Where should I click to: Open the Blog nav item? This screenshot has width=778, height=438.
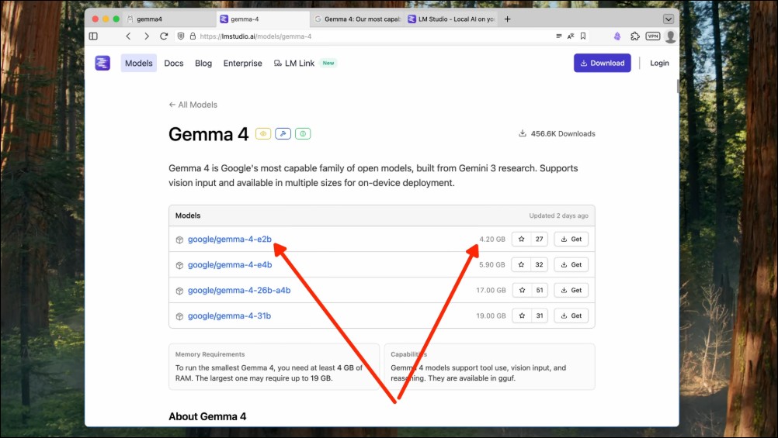tap(203, 63)
